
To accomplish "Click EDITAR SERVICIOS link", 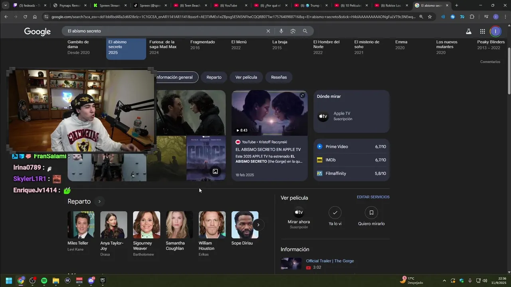I will coord(373,197).
